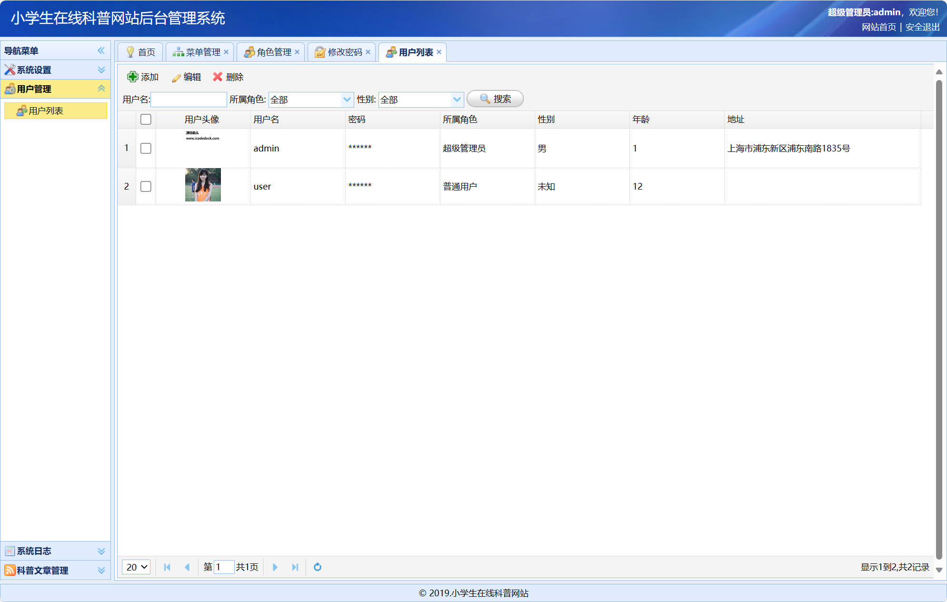Viewport: 947px width, 602px height.
Task: Check the checkbox for admin row
Action: (146, 148)
